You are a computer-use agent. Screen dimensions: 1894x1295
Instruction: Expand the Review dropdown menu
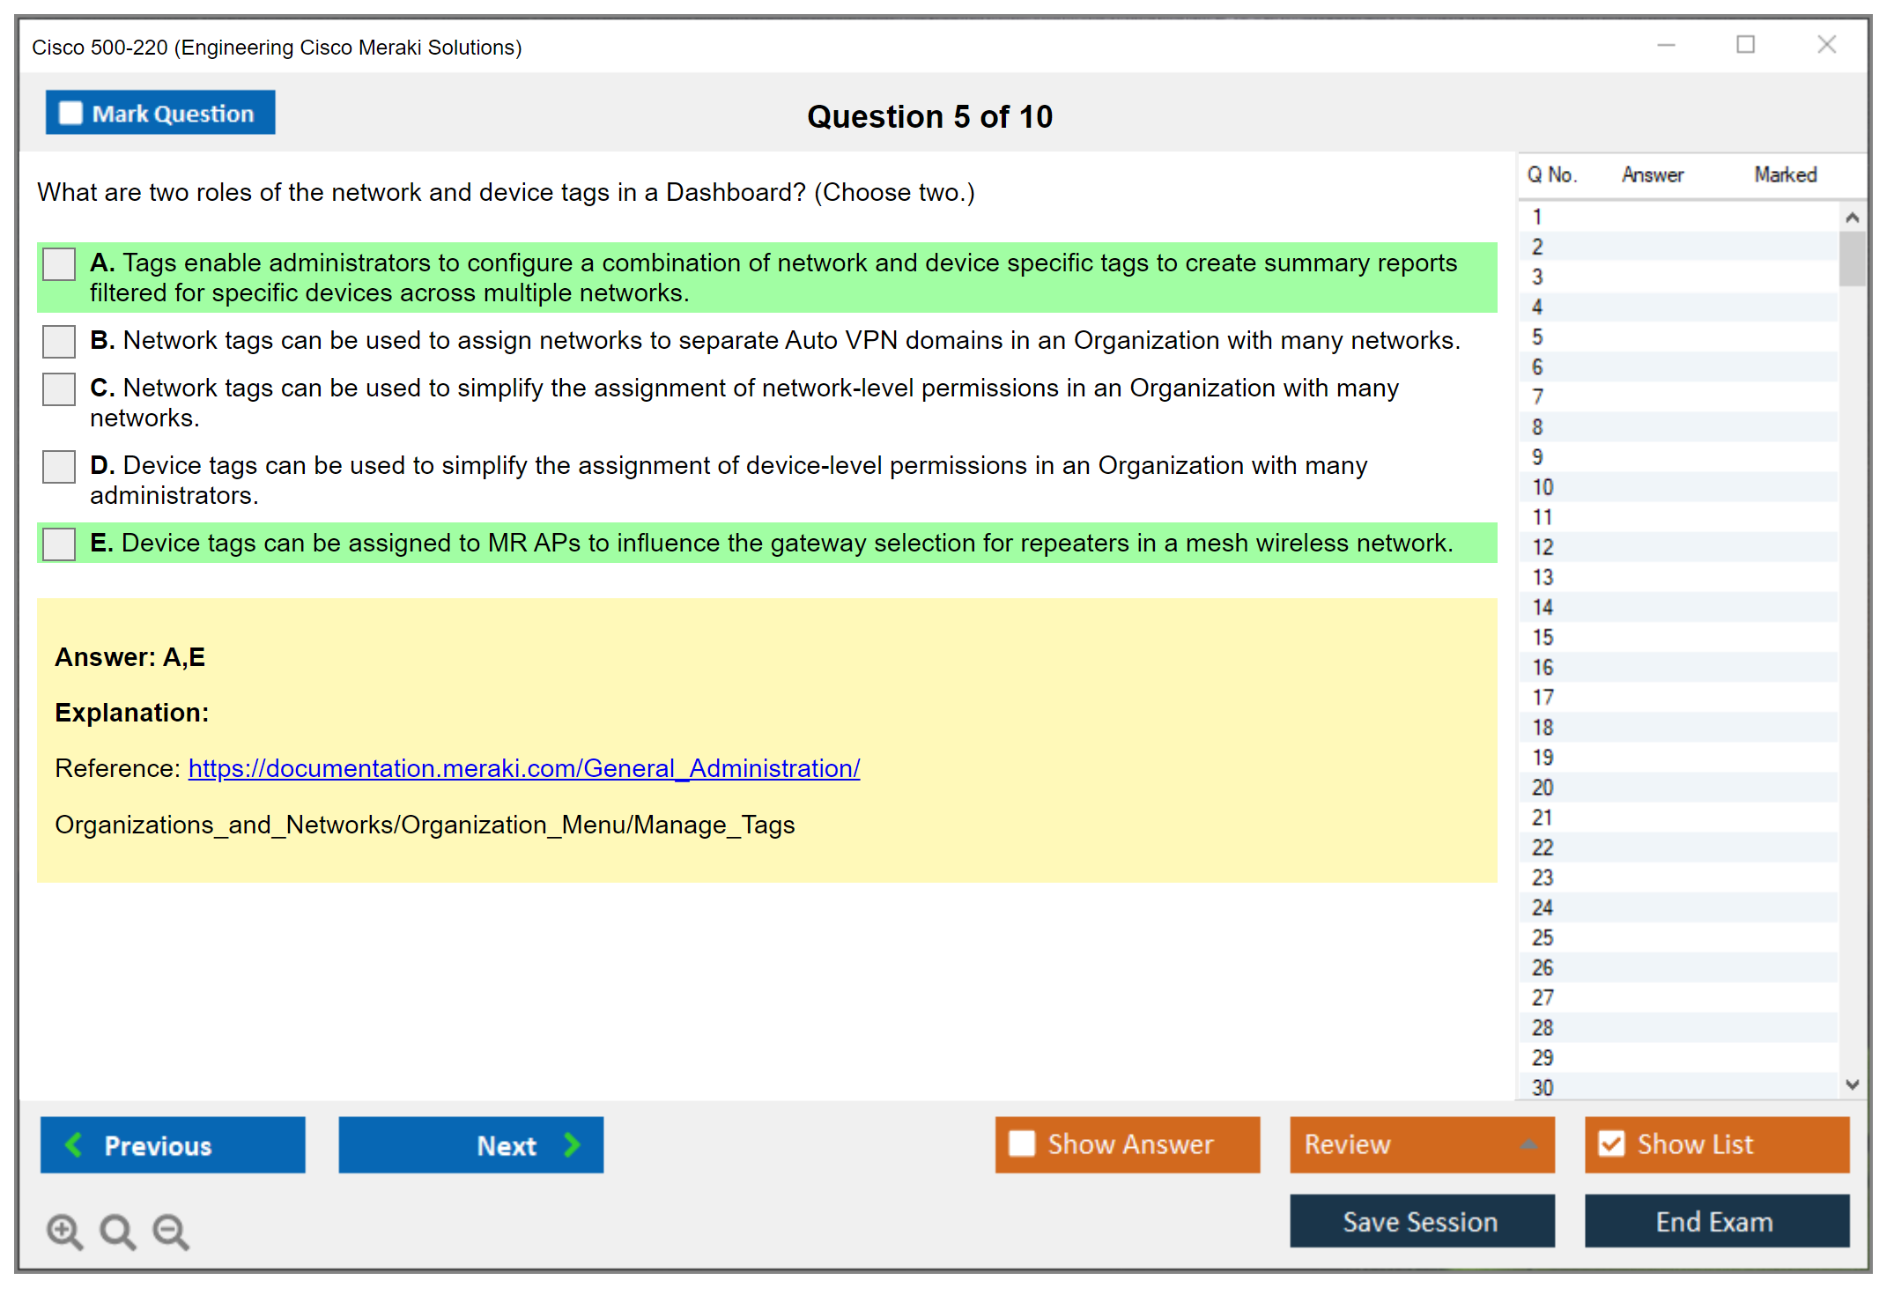(x=1528, y=1144)
